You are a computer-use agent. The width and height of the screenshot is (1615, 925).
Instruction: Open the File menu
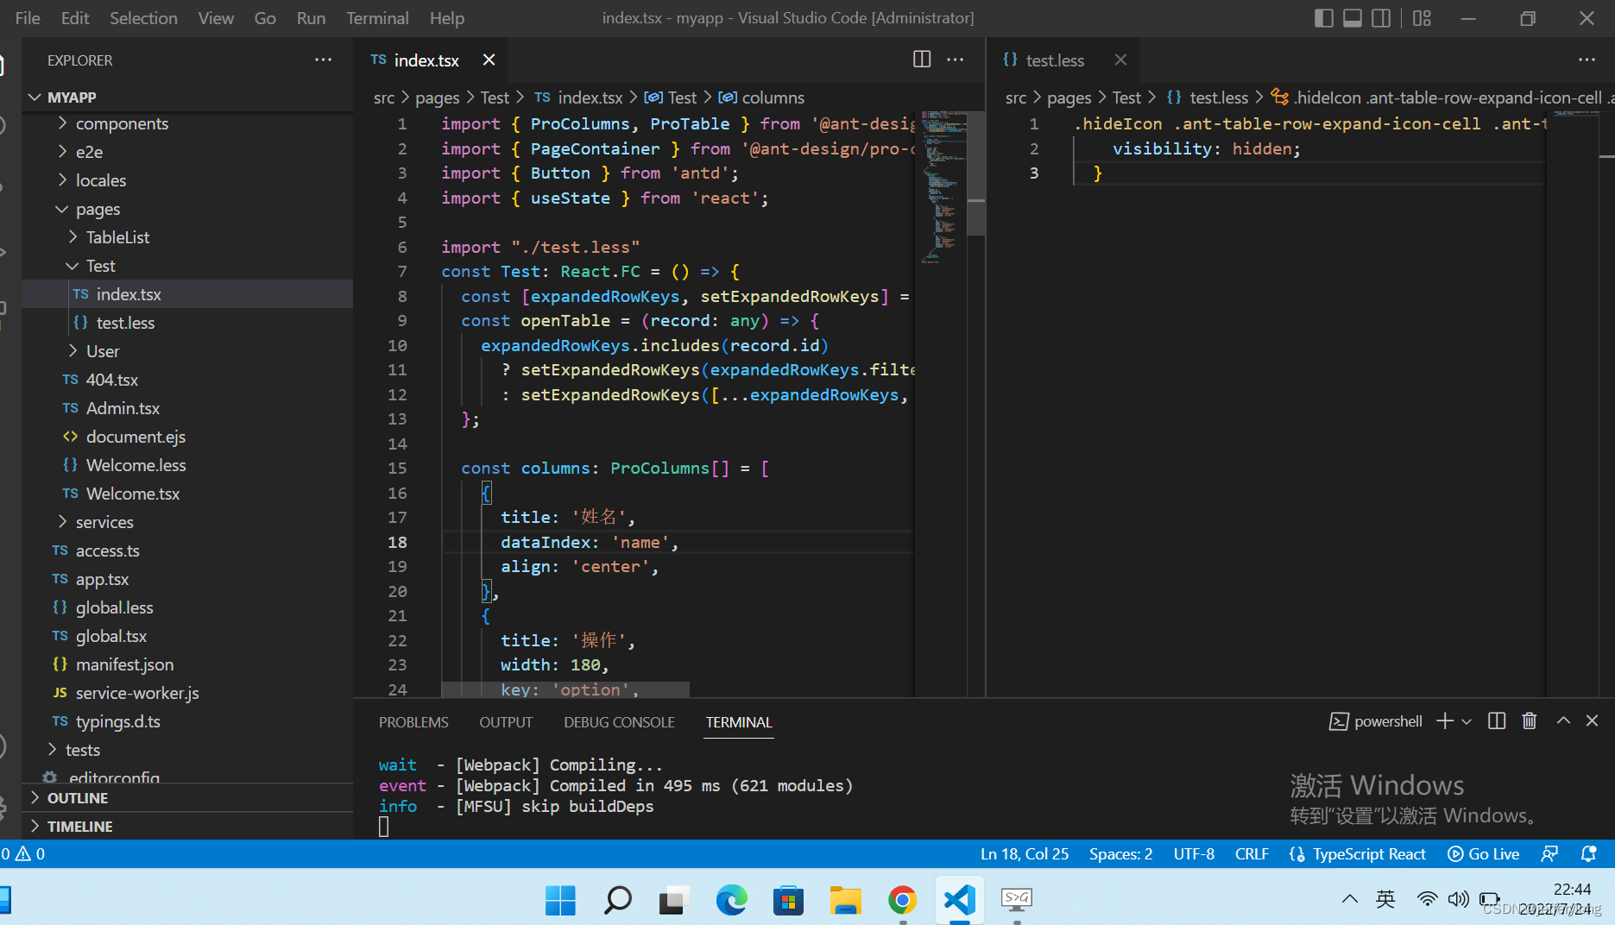click(28, 18)
